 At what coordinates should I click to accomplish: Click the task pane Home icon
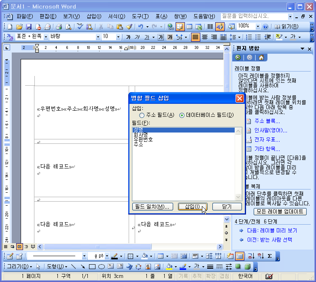(261, 58)
